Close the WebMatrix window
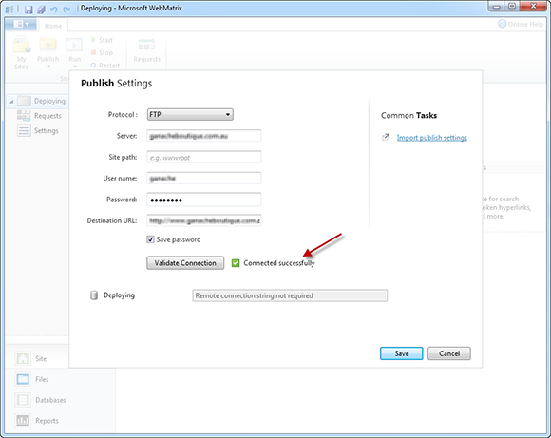Screen dimensions: 551x438 533,7
